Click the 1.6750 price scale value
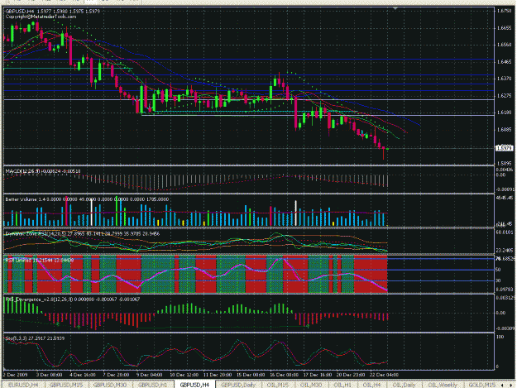Image resolution: width=517 pixels, height=388 pixels. 504,11
